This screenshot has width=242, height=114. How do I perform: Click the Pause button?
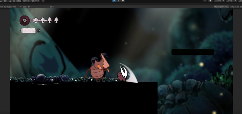point(119,1)
